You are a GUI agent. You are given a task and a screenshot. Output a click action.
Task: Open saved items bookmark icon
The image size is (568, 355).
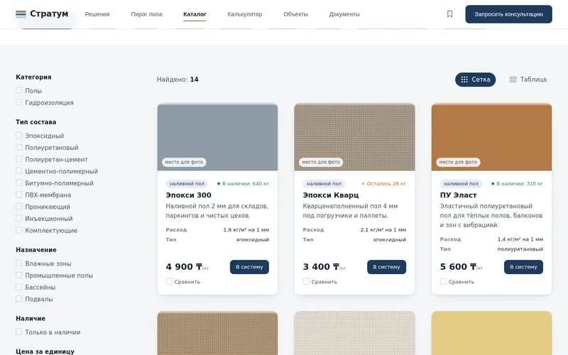tap(449, 13)
